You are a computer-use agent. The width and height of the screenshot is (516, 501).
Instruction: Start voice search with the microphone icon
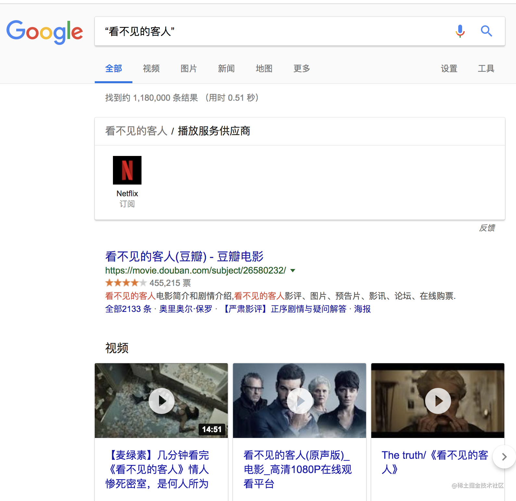pyautogui.click(x=460, y=31)
